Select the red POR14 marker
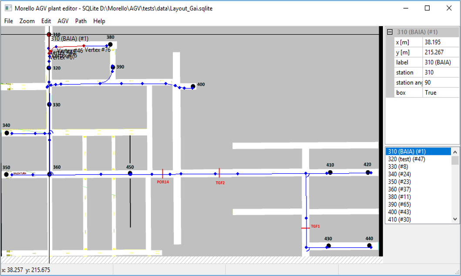Viewport: 461px width, 276px height. 162,174
